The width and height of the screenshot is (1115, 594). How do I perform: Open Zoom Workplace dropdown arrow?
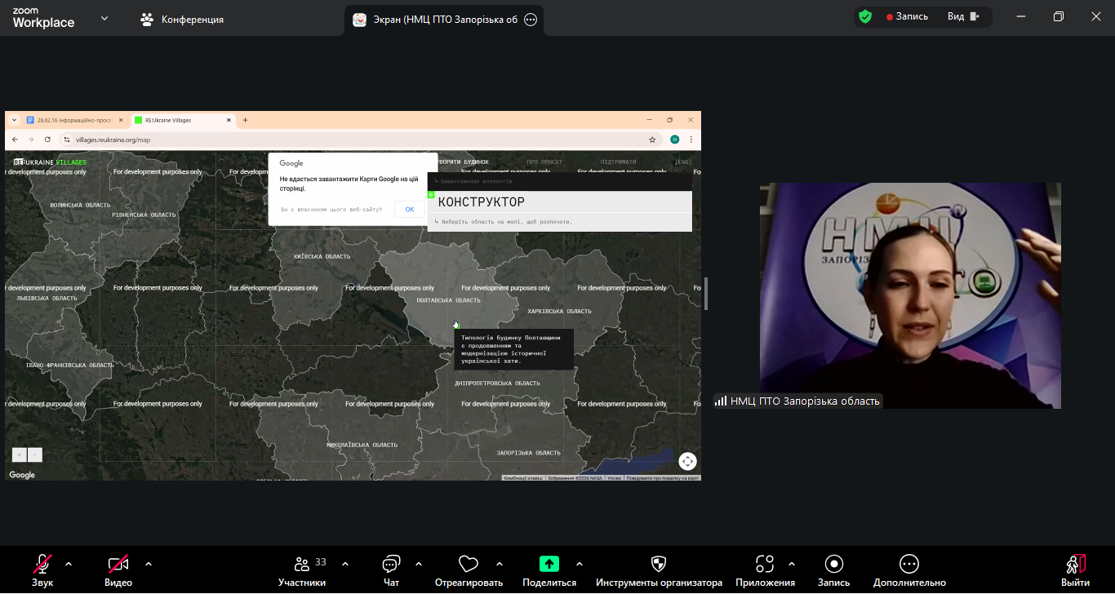[104, 18]
